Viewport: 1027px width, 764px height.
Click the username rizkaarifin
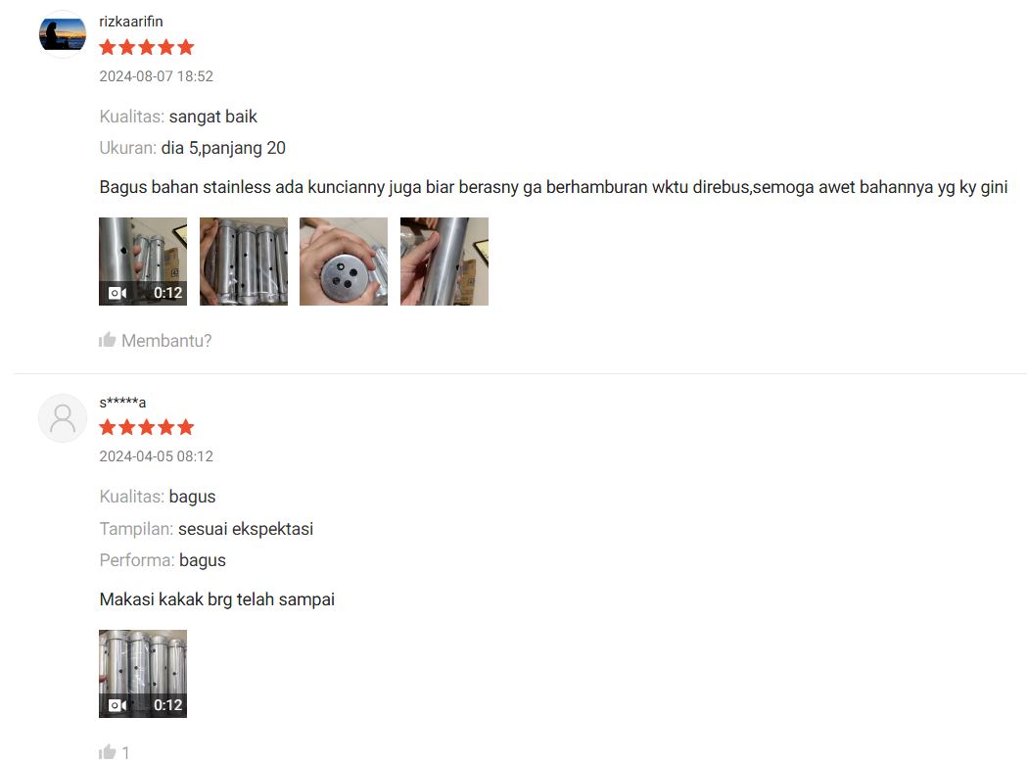131,22
